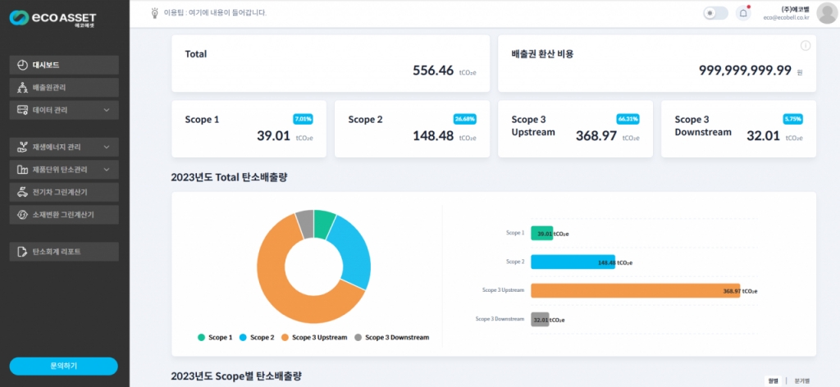The image size is (840, 387).
Task: Click the Total value 556.46
Action: click(433, 71)
